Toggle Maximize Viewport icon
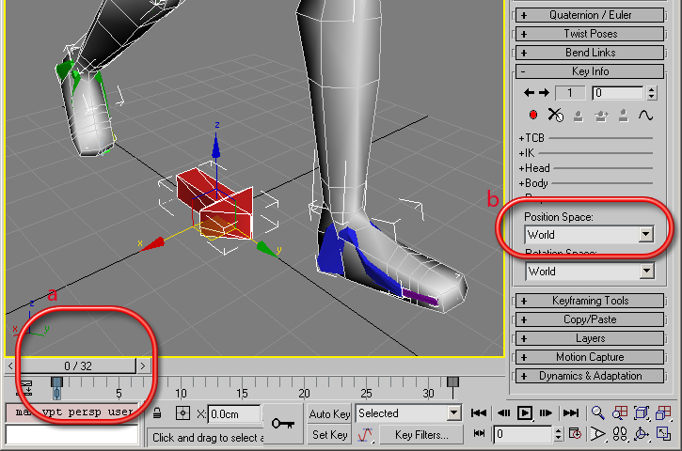 click(663, 434)
